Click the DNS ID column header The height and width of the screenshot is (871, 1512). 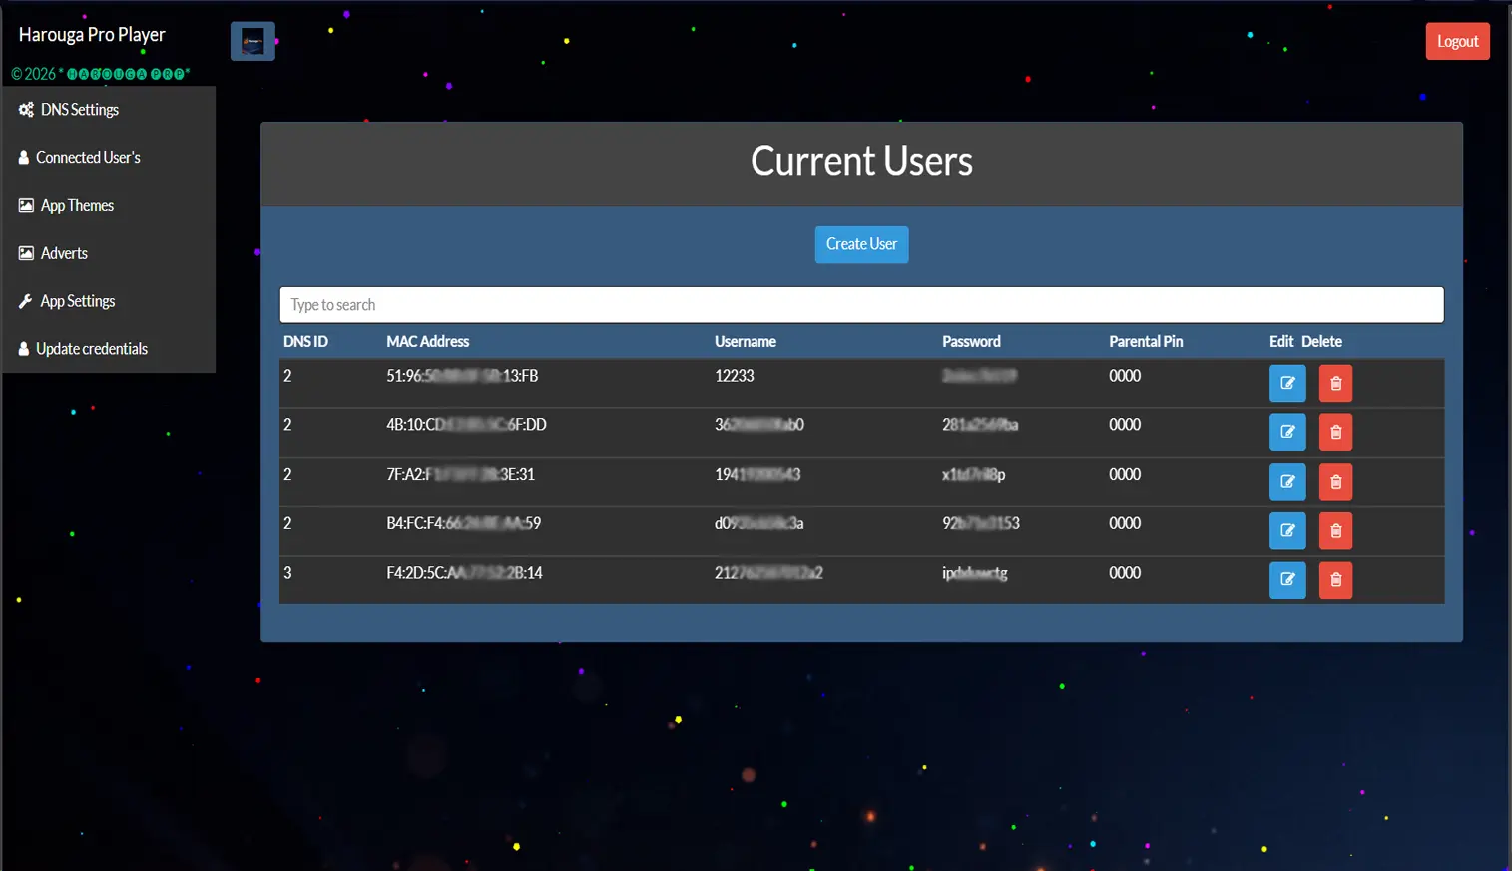click(x=305, y=341)
